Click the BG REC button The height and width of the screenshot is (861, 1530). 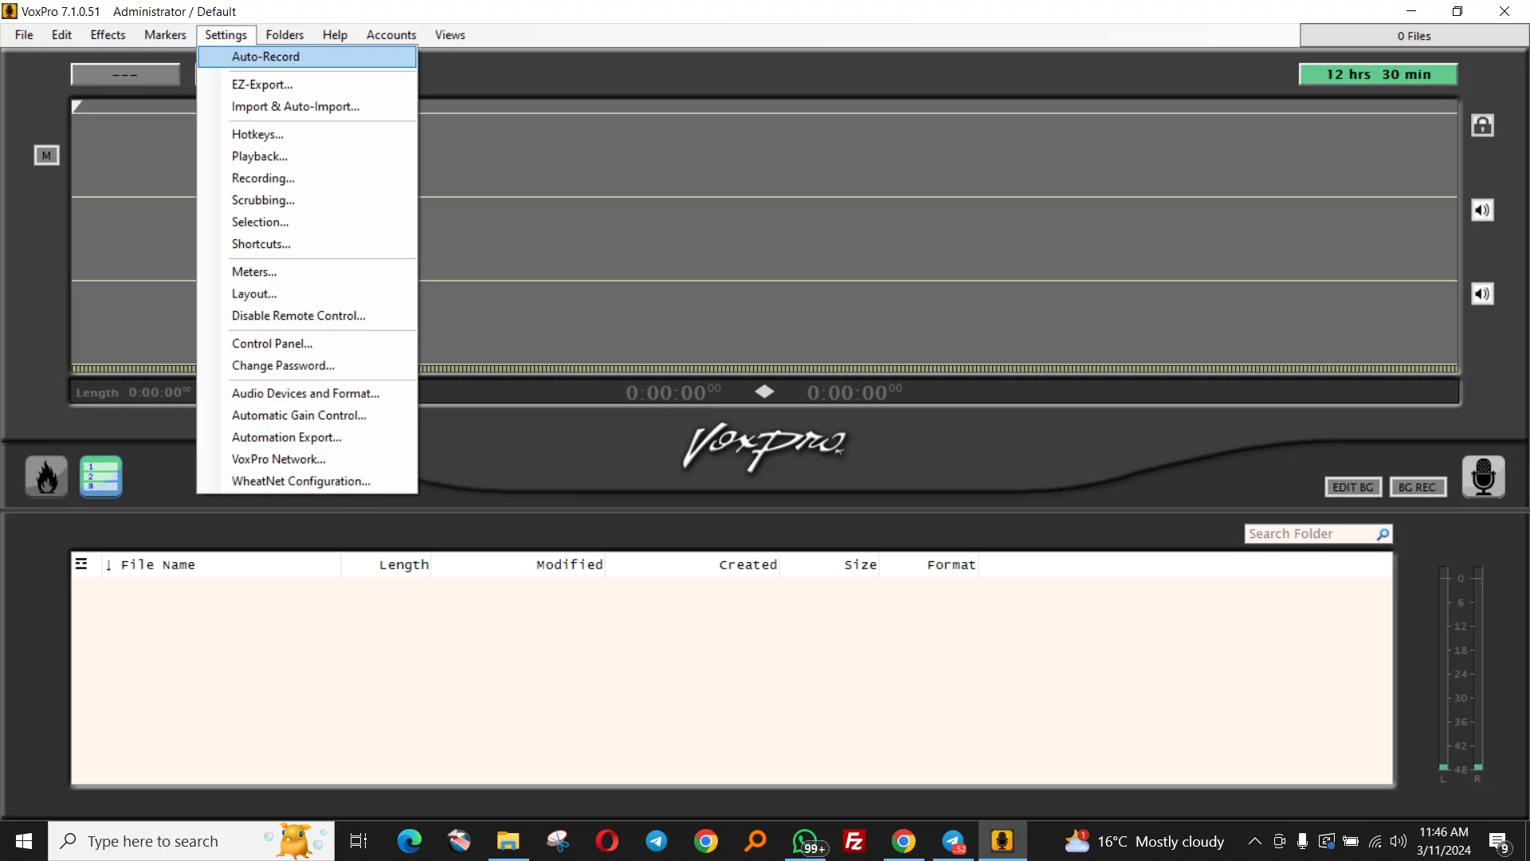(1417, 487)
